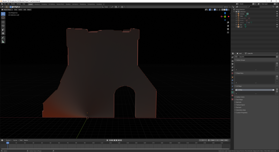Image resolution: width=279 pixels, height=152 pixels.
Task: Open the Texture properties tab
Action: (232, 99)
